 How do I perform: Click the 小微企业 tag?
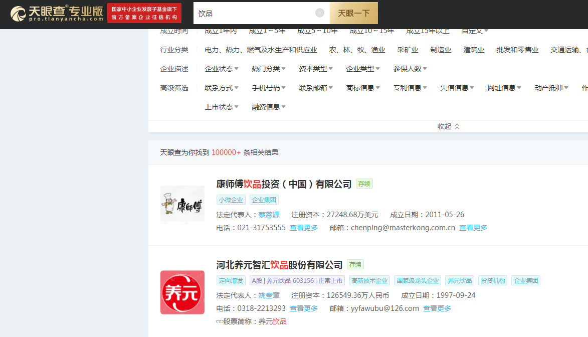[x=231, y=200]
